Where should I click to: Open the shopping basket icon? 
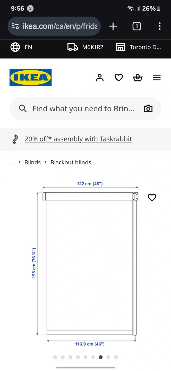(138, 78)
